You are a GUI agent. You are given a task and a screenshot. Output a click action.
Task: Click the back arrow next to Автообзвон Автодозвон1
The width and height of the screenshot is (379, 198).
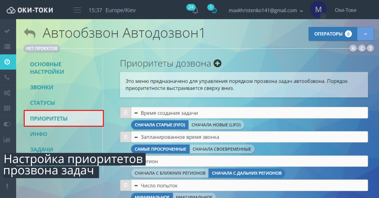(x=30, y=32)
